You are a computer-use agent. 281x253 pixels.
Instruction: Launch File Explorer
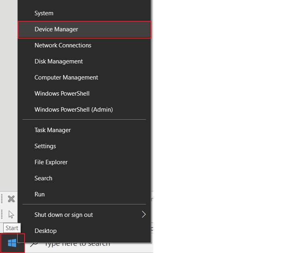(x=84, y=162)
